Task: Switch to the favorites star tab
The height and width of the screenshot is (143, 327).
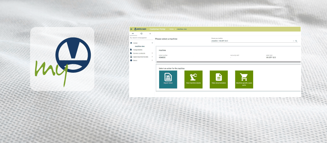Action: pos(150,34)
